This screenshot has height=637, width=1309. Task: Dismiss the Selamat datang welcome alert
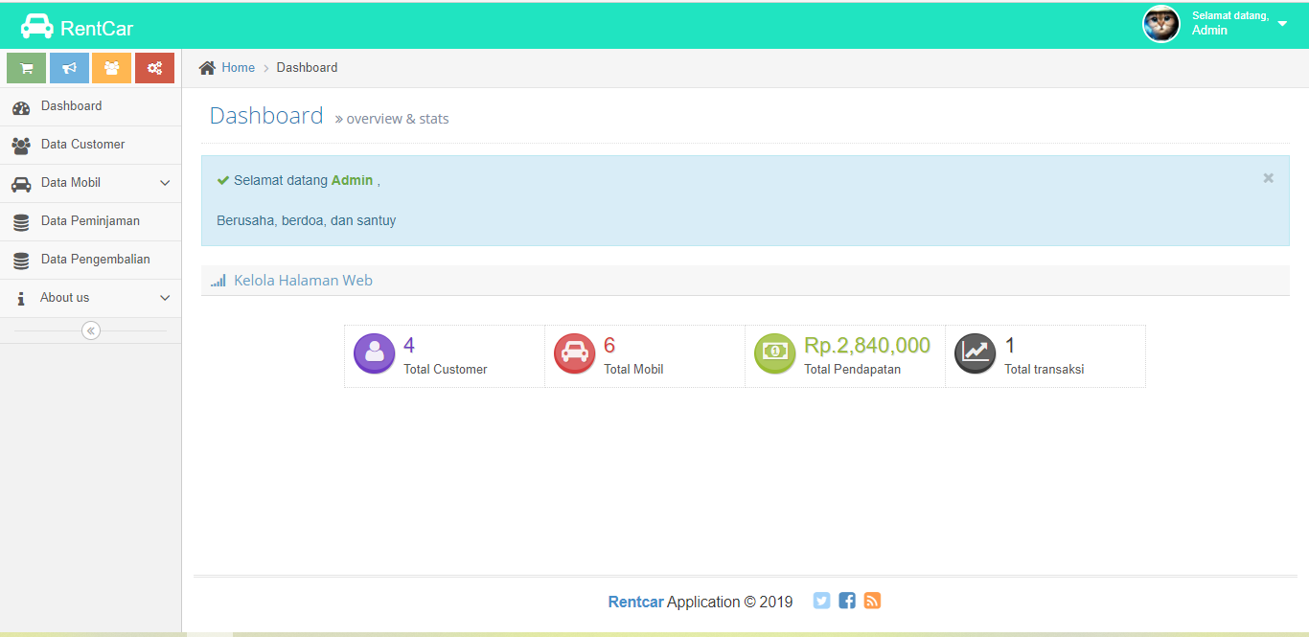1268,177
